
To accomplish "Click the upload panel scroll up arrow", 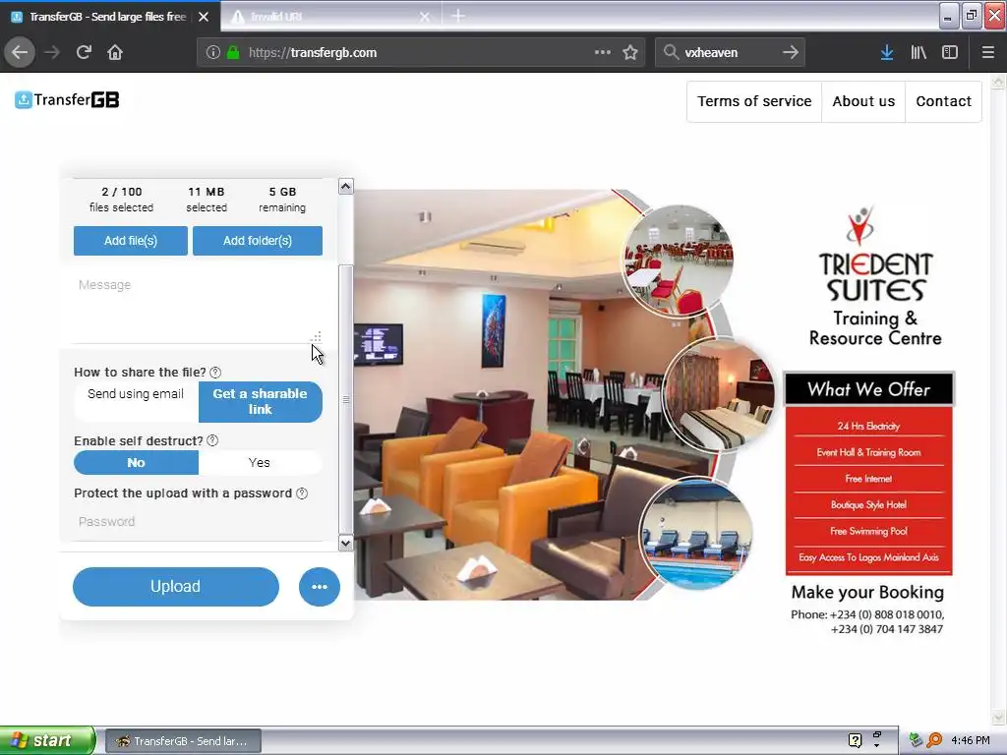I will [345, 186].
